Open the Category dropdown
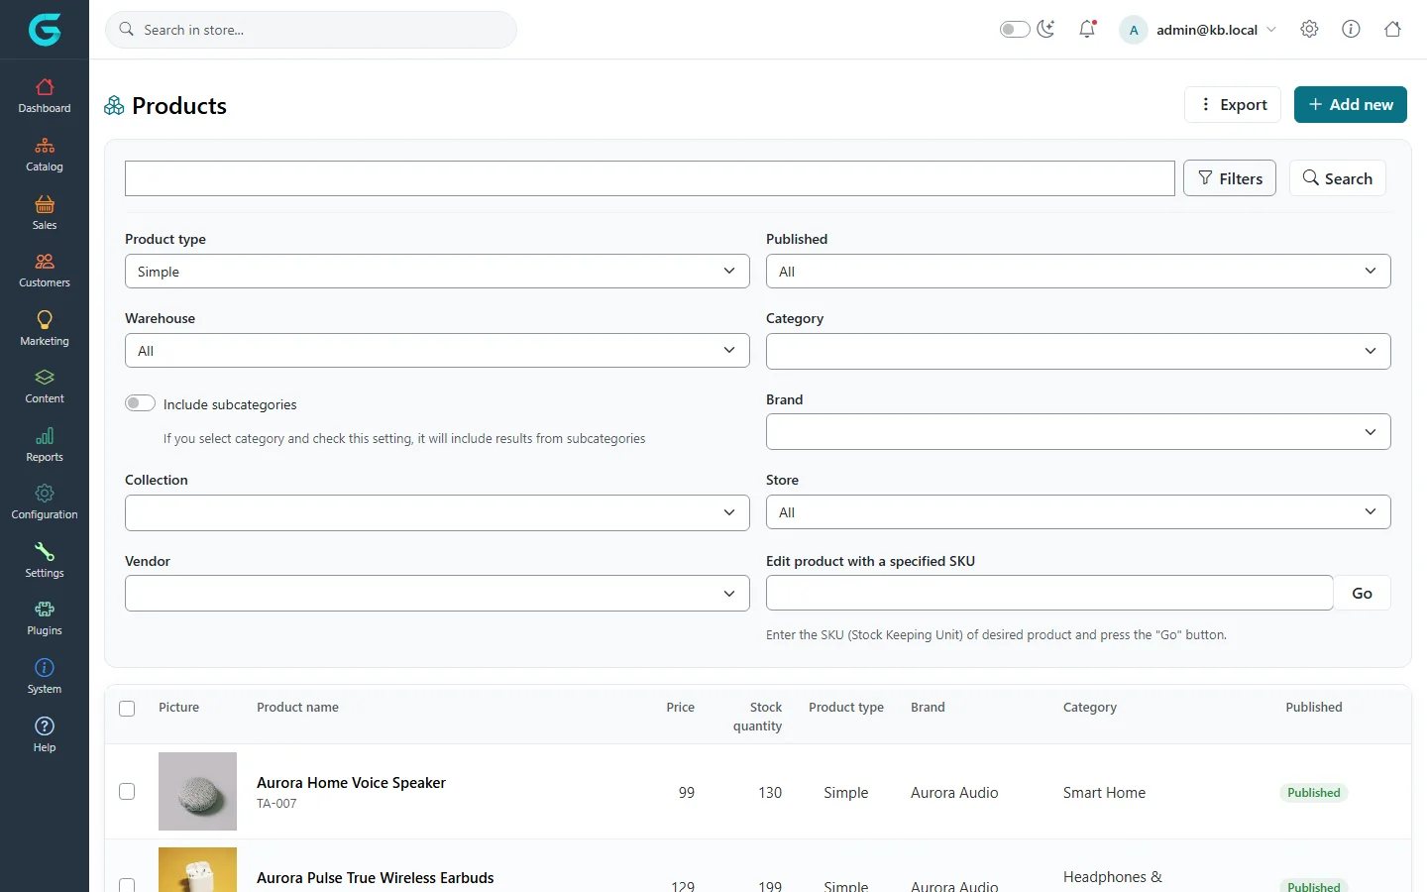 tap(1078, 351)
